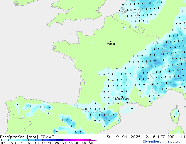Click the "12..15 UTC" time range text

tap(154, 137)
